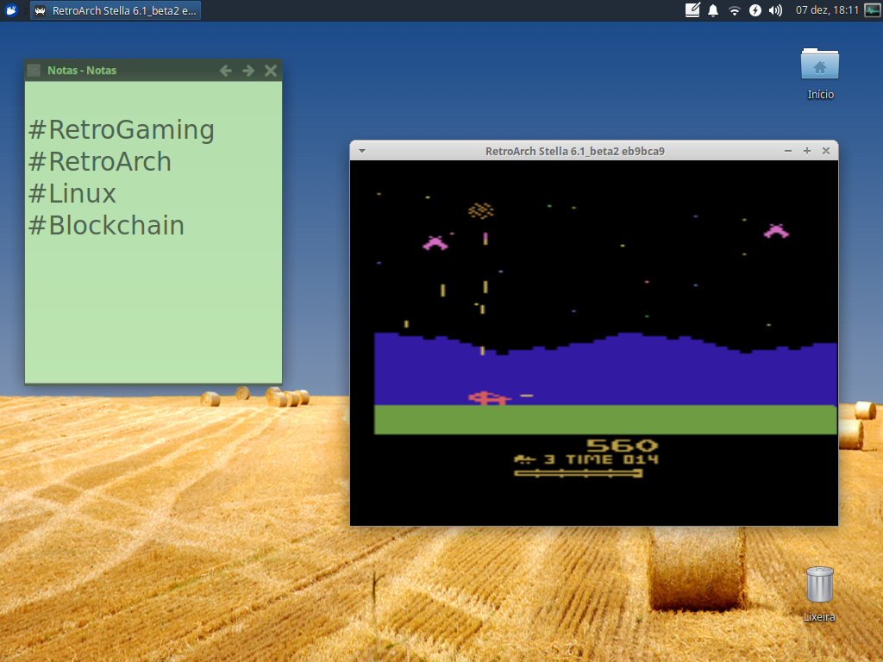Click the #Blockchain line in the note
This screenshot has width=883, height=662.
click(x=106, y=225)
